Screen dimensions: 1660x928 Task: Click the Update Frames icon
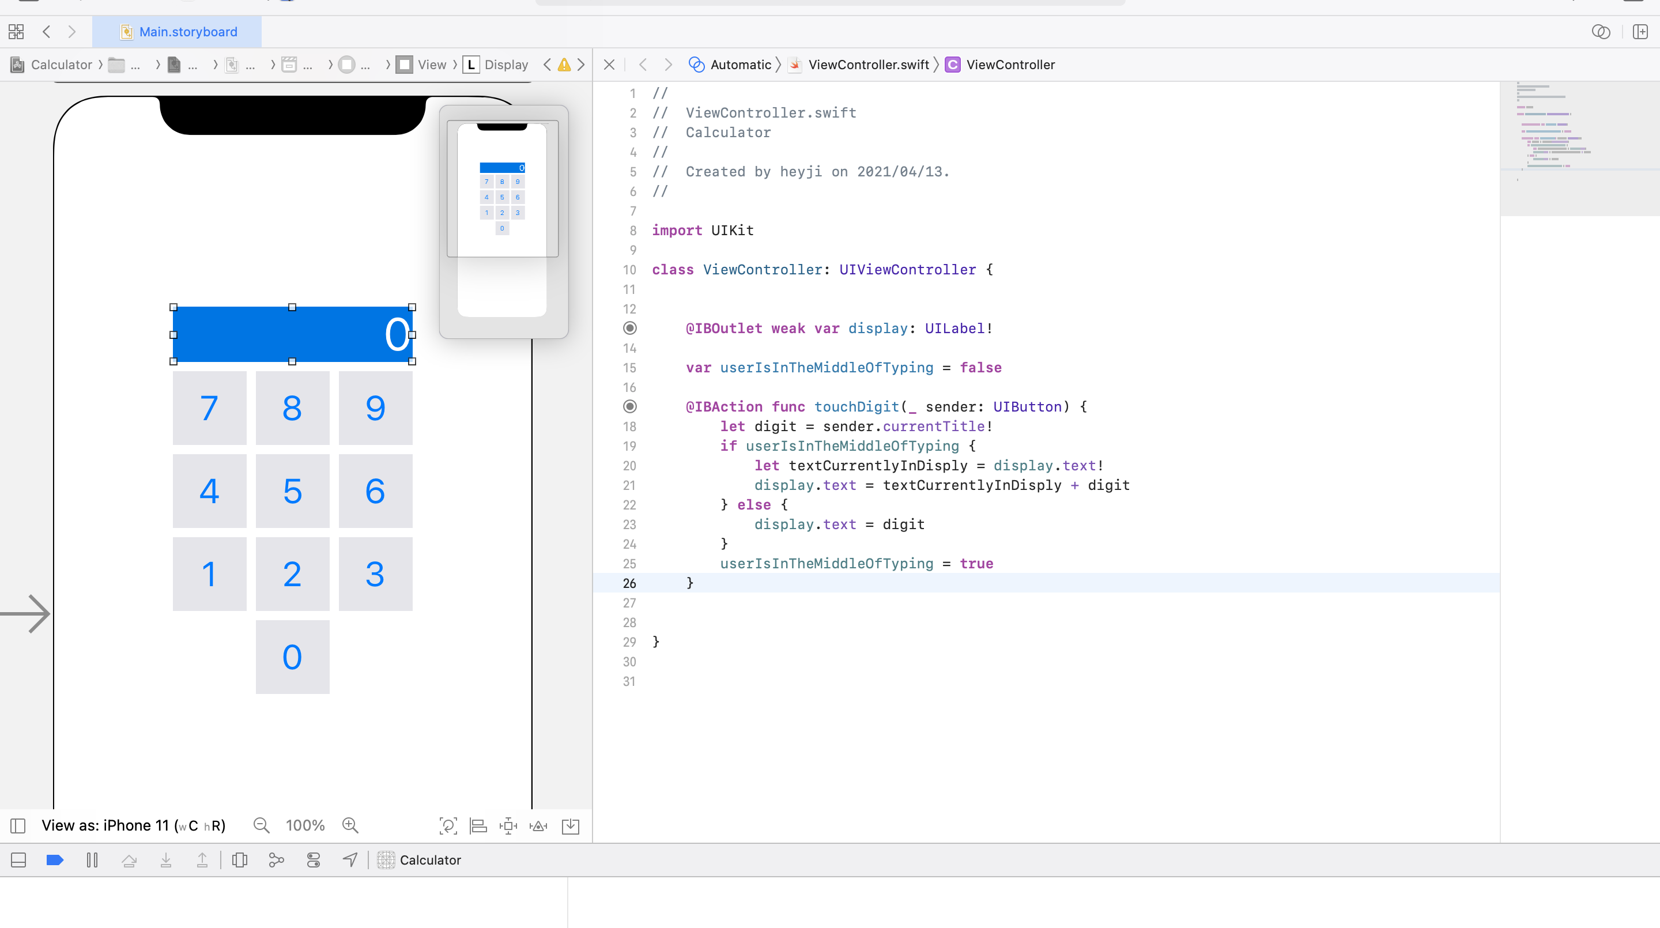(x=448, y=825)
